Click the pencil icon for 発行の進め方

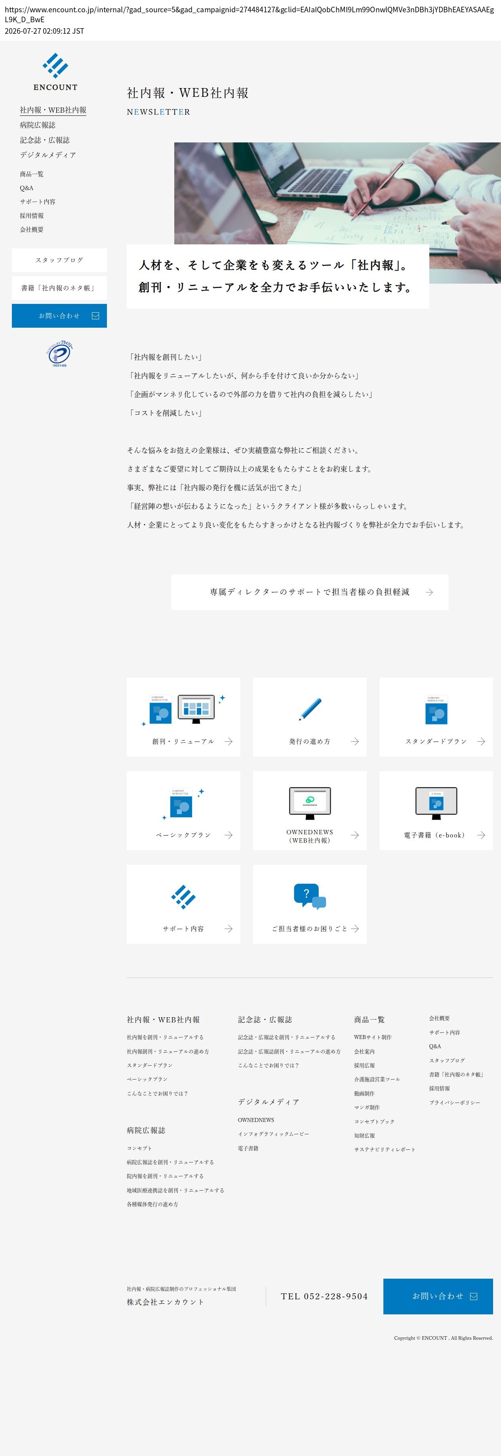tap(310, 709)
